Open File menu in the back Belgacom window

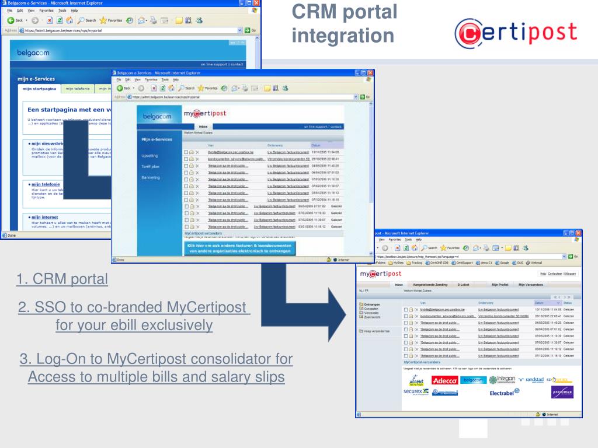pos(9,10)
